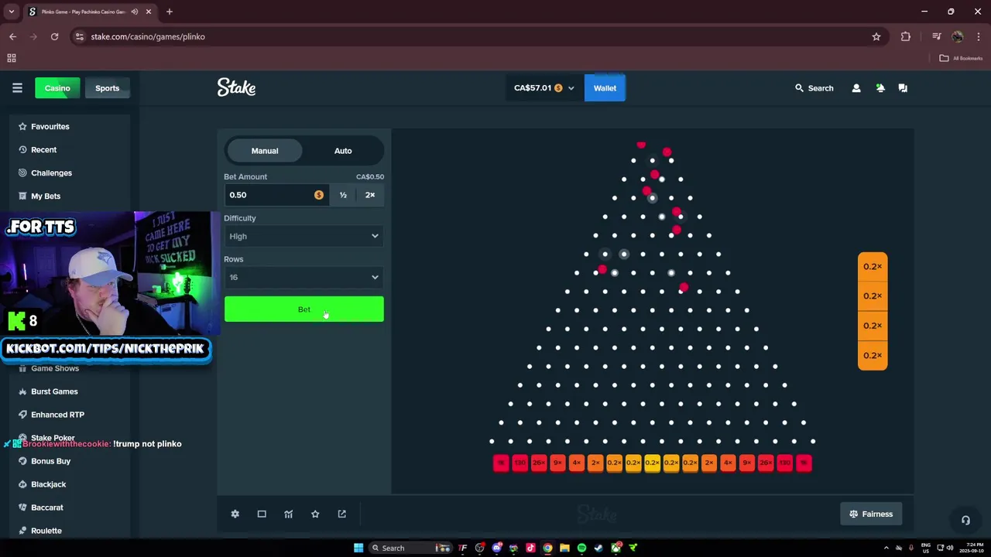Image resolution: width=991 pixels, height=557 pixels.
Task: Halve the bet with ½ button
Action: 343,195
